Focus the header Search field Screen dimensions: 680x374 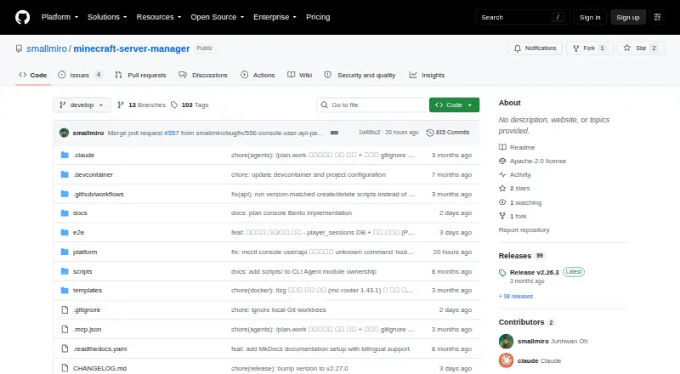point(522,17)
